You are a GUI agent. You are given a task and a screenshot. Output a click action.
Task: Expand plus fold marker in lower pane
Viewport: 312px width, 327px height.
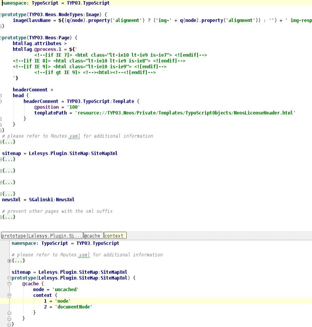[9, 261]
